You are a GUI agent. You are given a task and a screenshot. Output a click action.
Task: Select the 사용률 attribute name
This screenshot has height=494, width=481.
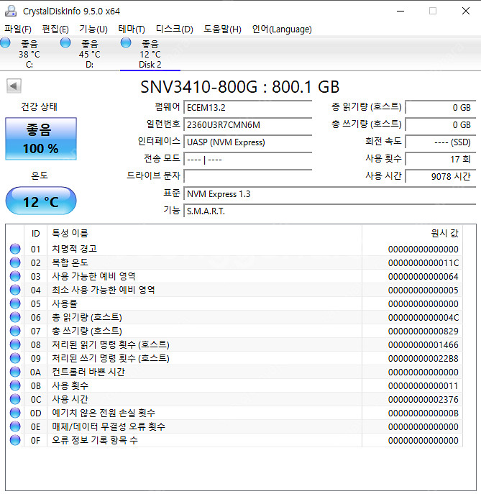coord(65,303)
